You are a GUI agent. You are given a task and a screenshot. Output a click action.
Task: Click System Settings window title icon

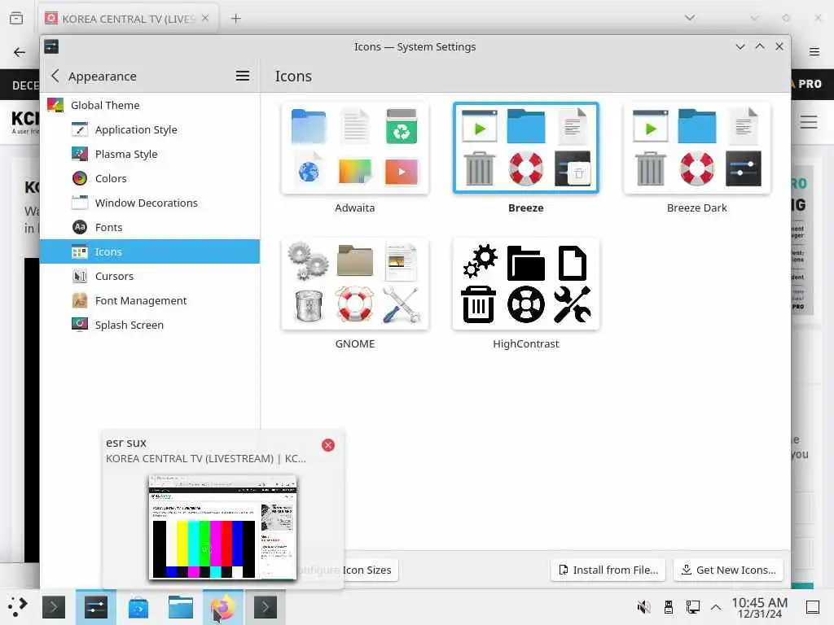[51, 46]
